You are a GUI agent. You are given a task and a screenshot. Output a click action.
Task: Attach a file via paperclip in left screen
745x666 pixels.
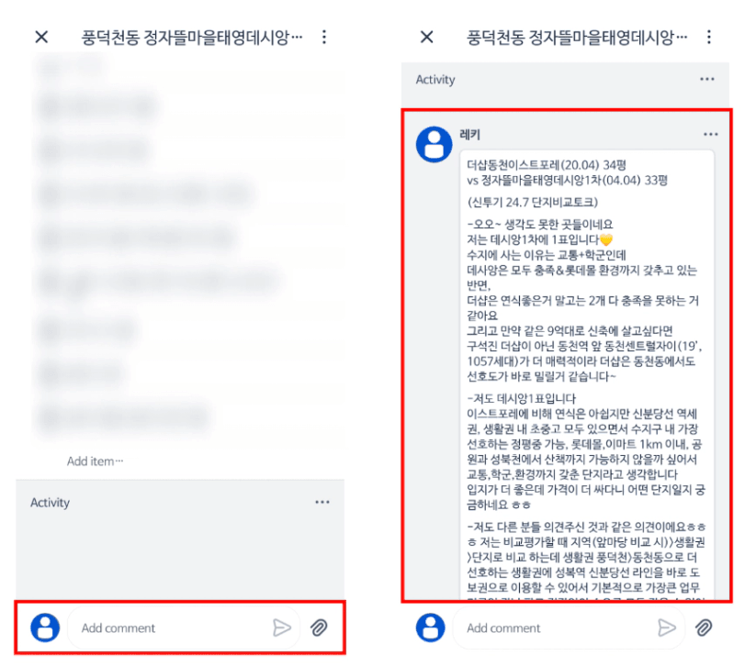(x=319, y=627)
